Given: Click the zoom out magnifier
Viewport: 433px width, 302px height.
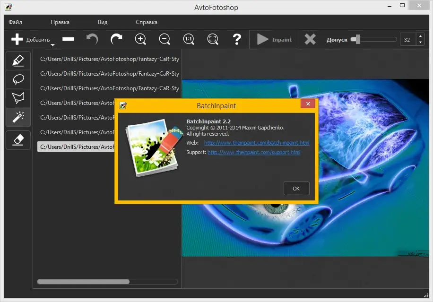Looking at the screenshot, I should [165, 39].
